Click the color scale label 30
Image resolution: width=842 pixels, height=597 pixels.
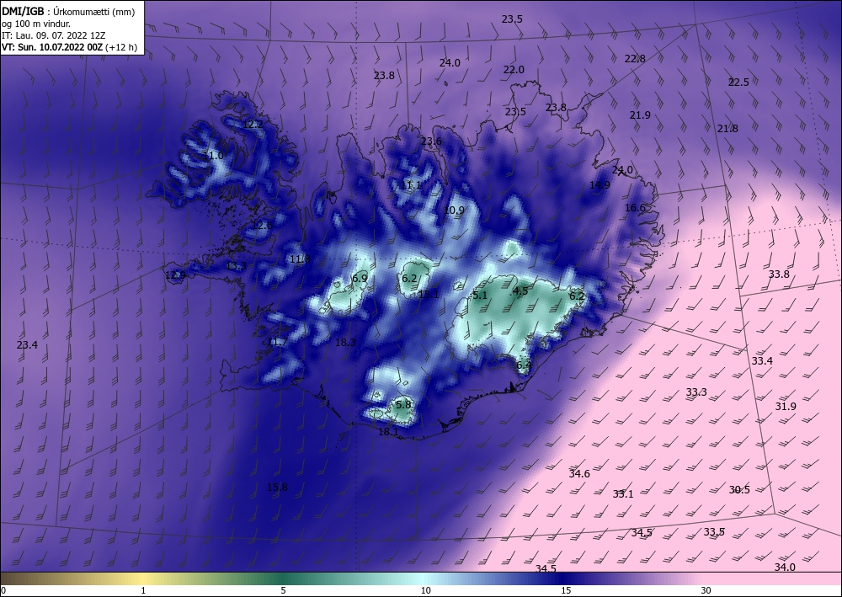(x=706, y=590)
